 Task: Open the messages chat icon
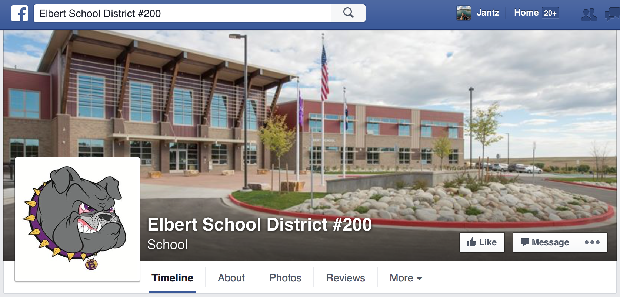612,14
